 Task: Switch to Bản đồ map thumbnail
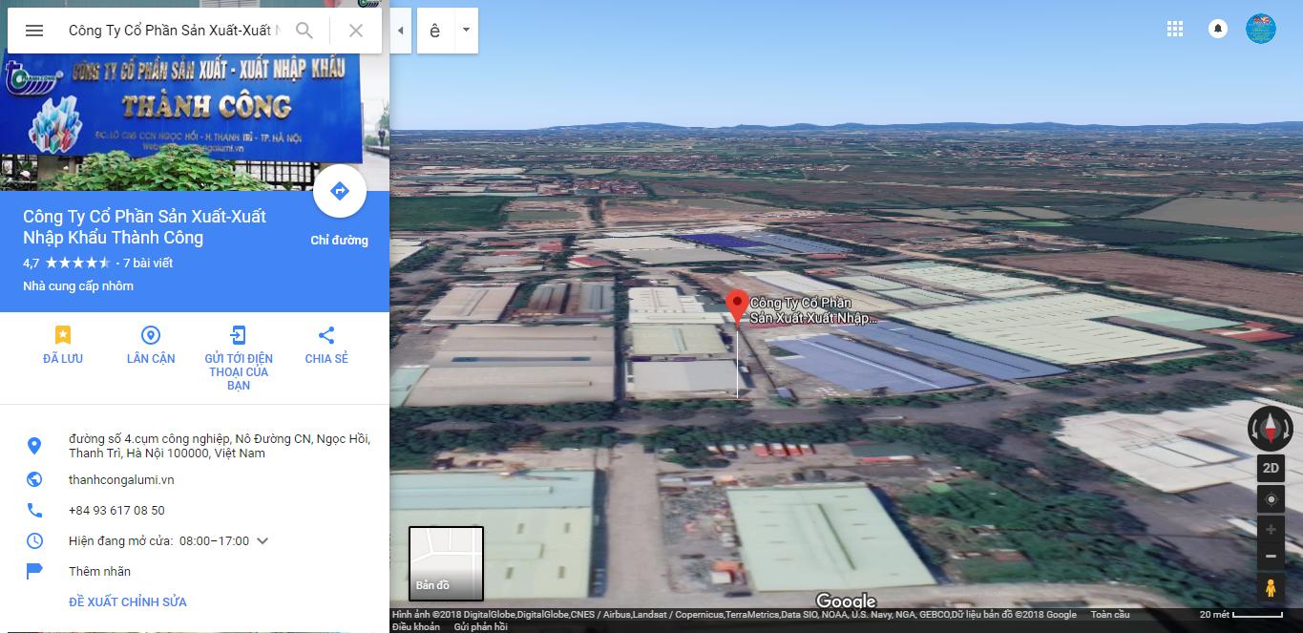[446, 563]
